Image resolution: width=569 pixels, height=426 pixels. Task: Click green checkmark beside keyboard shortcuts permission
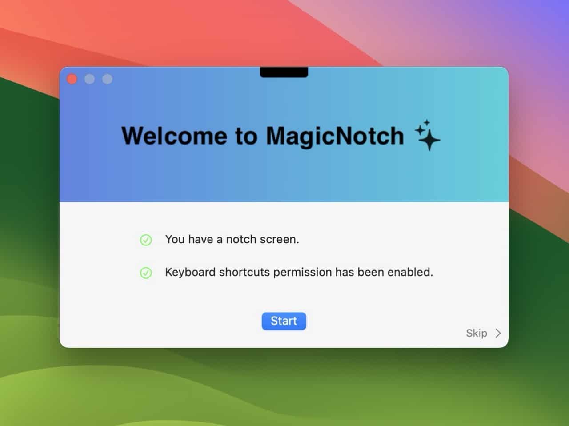click(146, 273)
